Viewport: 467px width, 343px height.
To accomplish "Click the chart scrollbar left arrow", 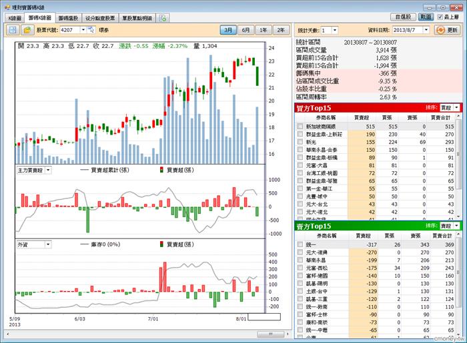I will 8,334.
